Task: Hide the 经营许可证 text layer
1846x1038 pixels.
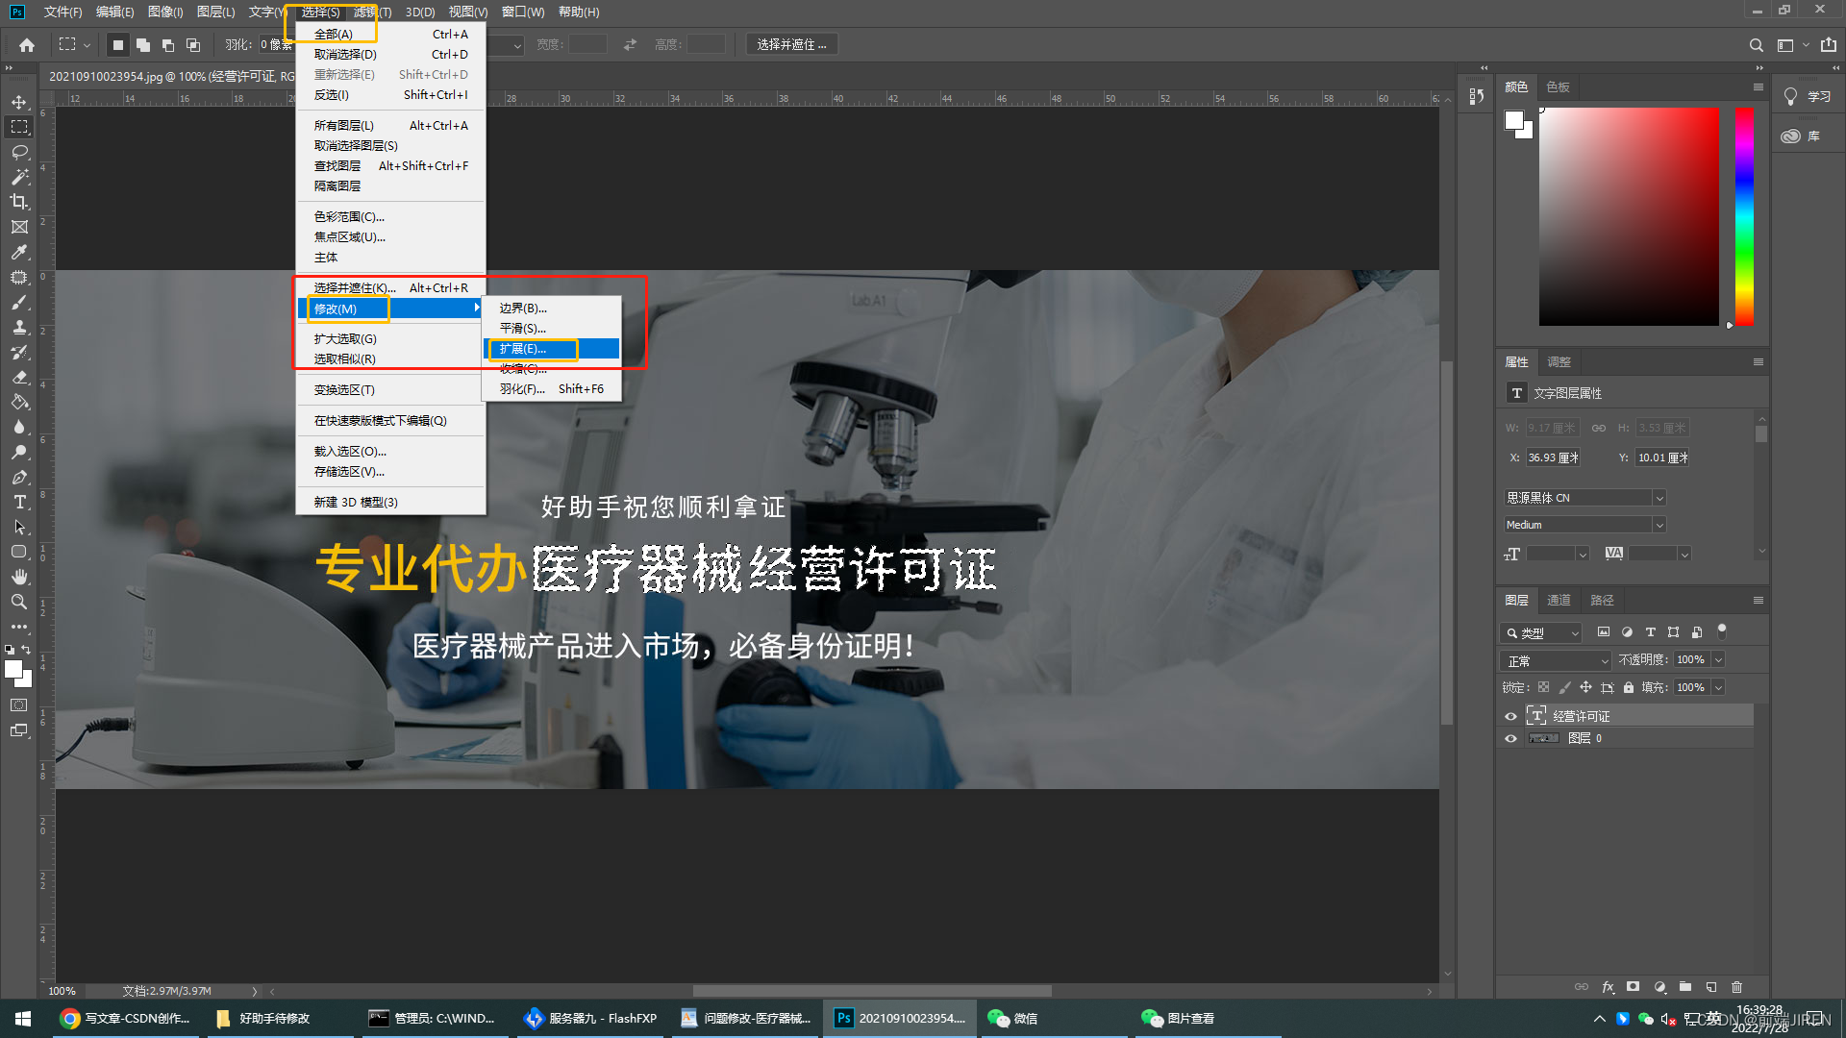Action: point(1510,716)
